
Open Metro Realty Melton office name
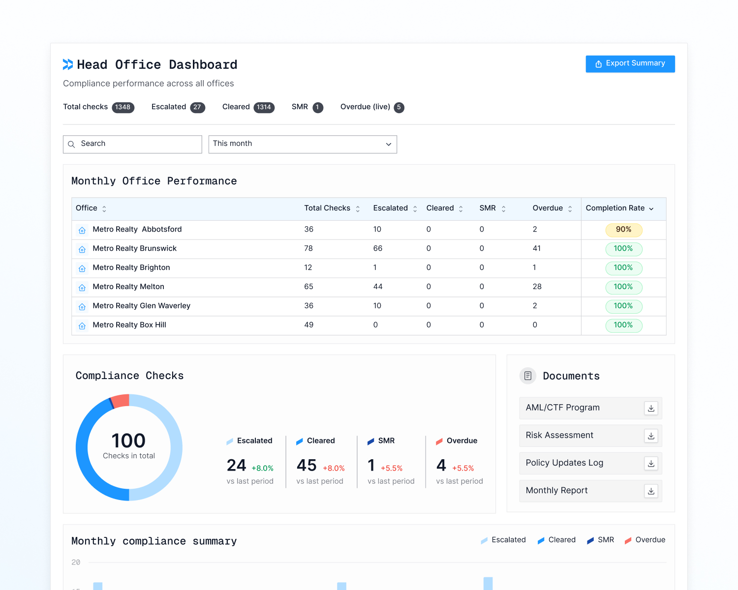tap(128, 287)
